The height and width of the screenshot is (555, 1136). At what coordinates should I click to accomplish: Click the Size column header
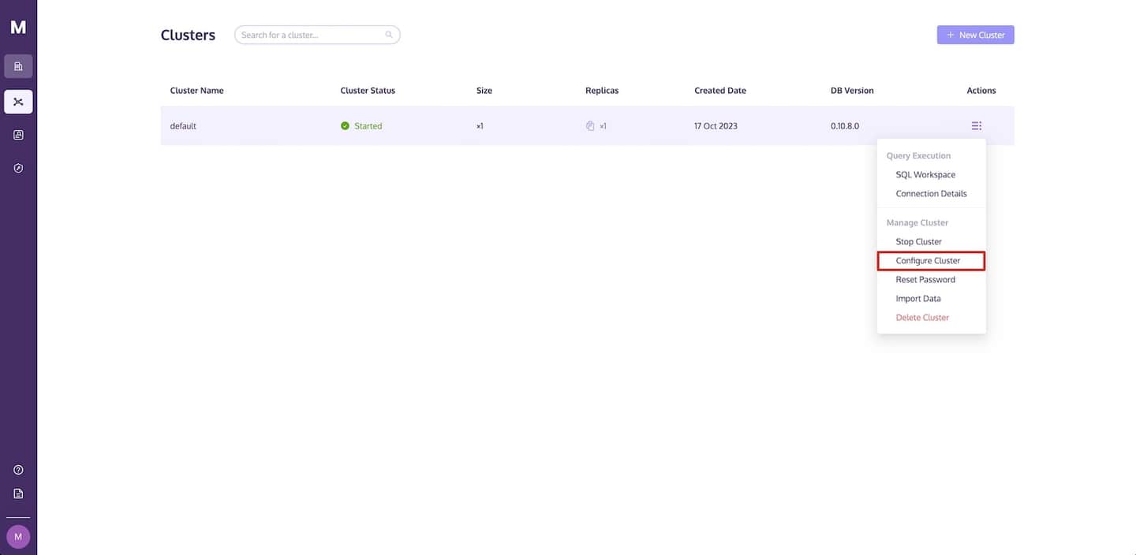484,91
